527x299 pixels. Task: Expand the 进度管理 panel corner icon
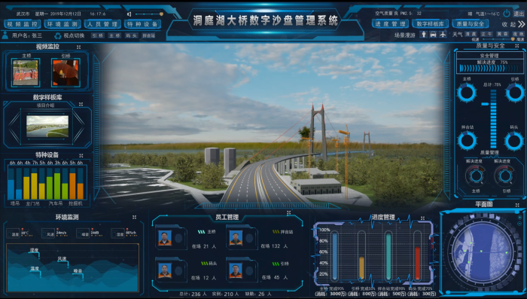[x=422, y=218]
